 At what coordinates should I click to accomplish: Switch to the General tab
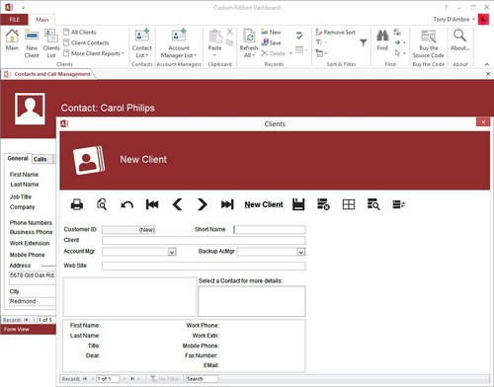[x=18, y=158]
